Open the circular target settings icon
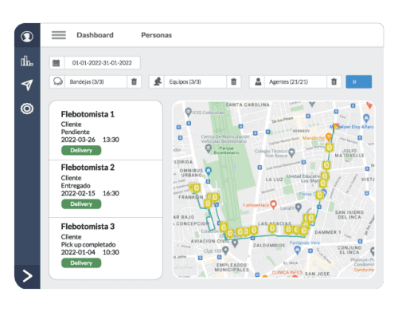Screen dimensions: 398x312 pyautogui.click(x=27, y=109)
